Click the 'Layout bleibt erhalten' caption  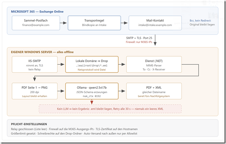coord(34,96)
